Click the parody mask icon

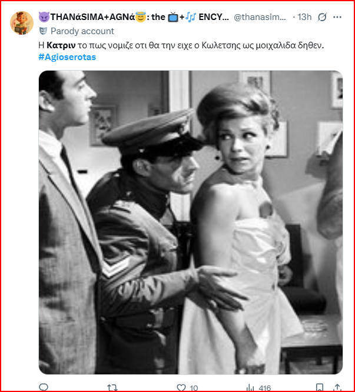(43, 31)
